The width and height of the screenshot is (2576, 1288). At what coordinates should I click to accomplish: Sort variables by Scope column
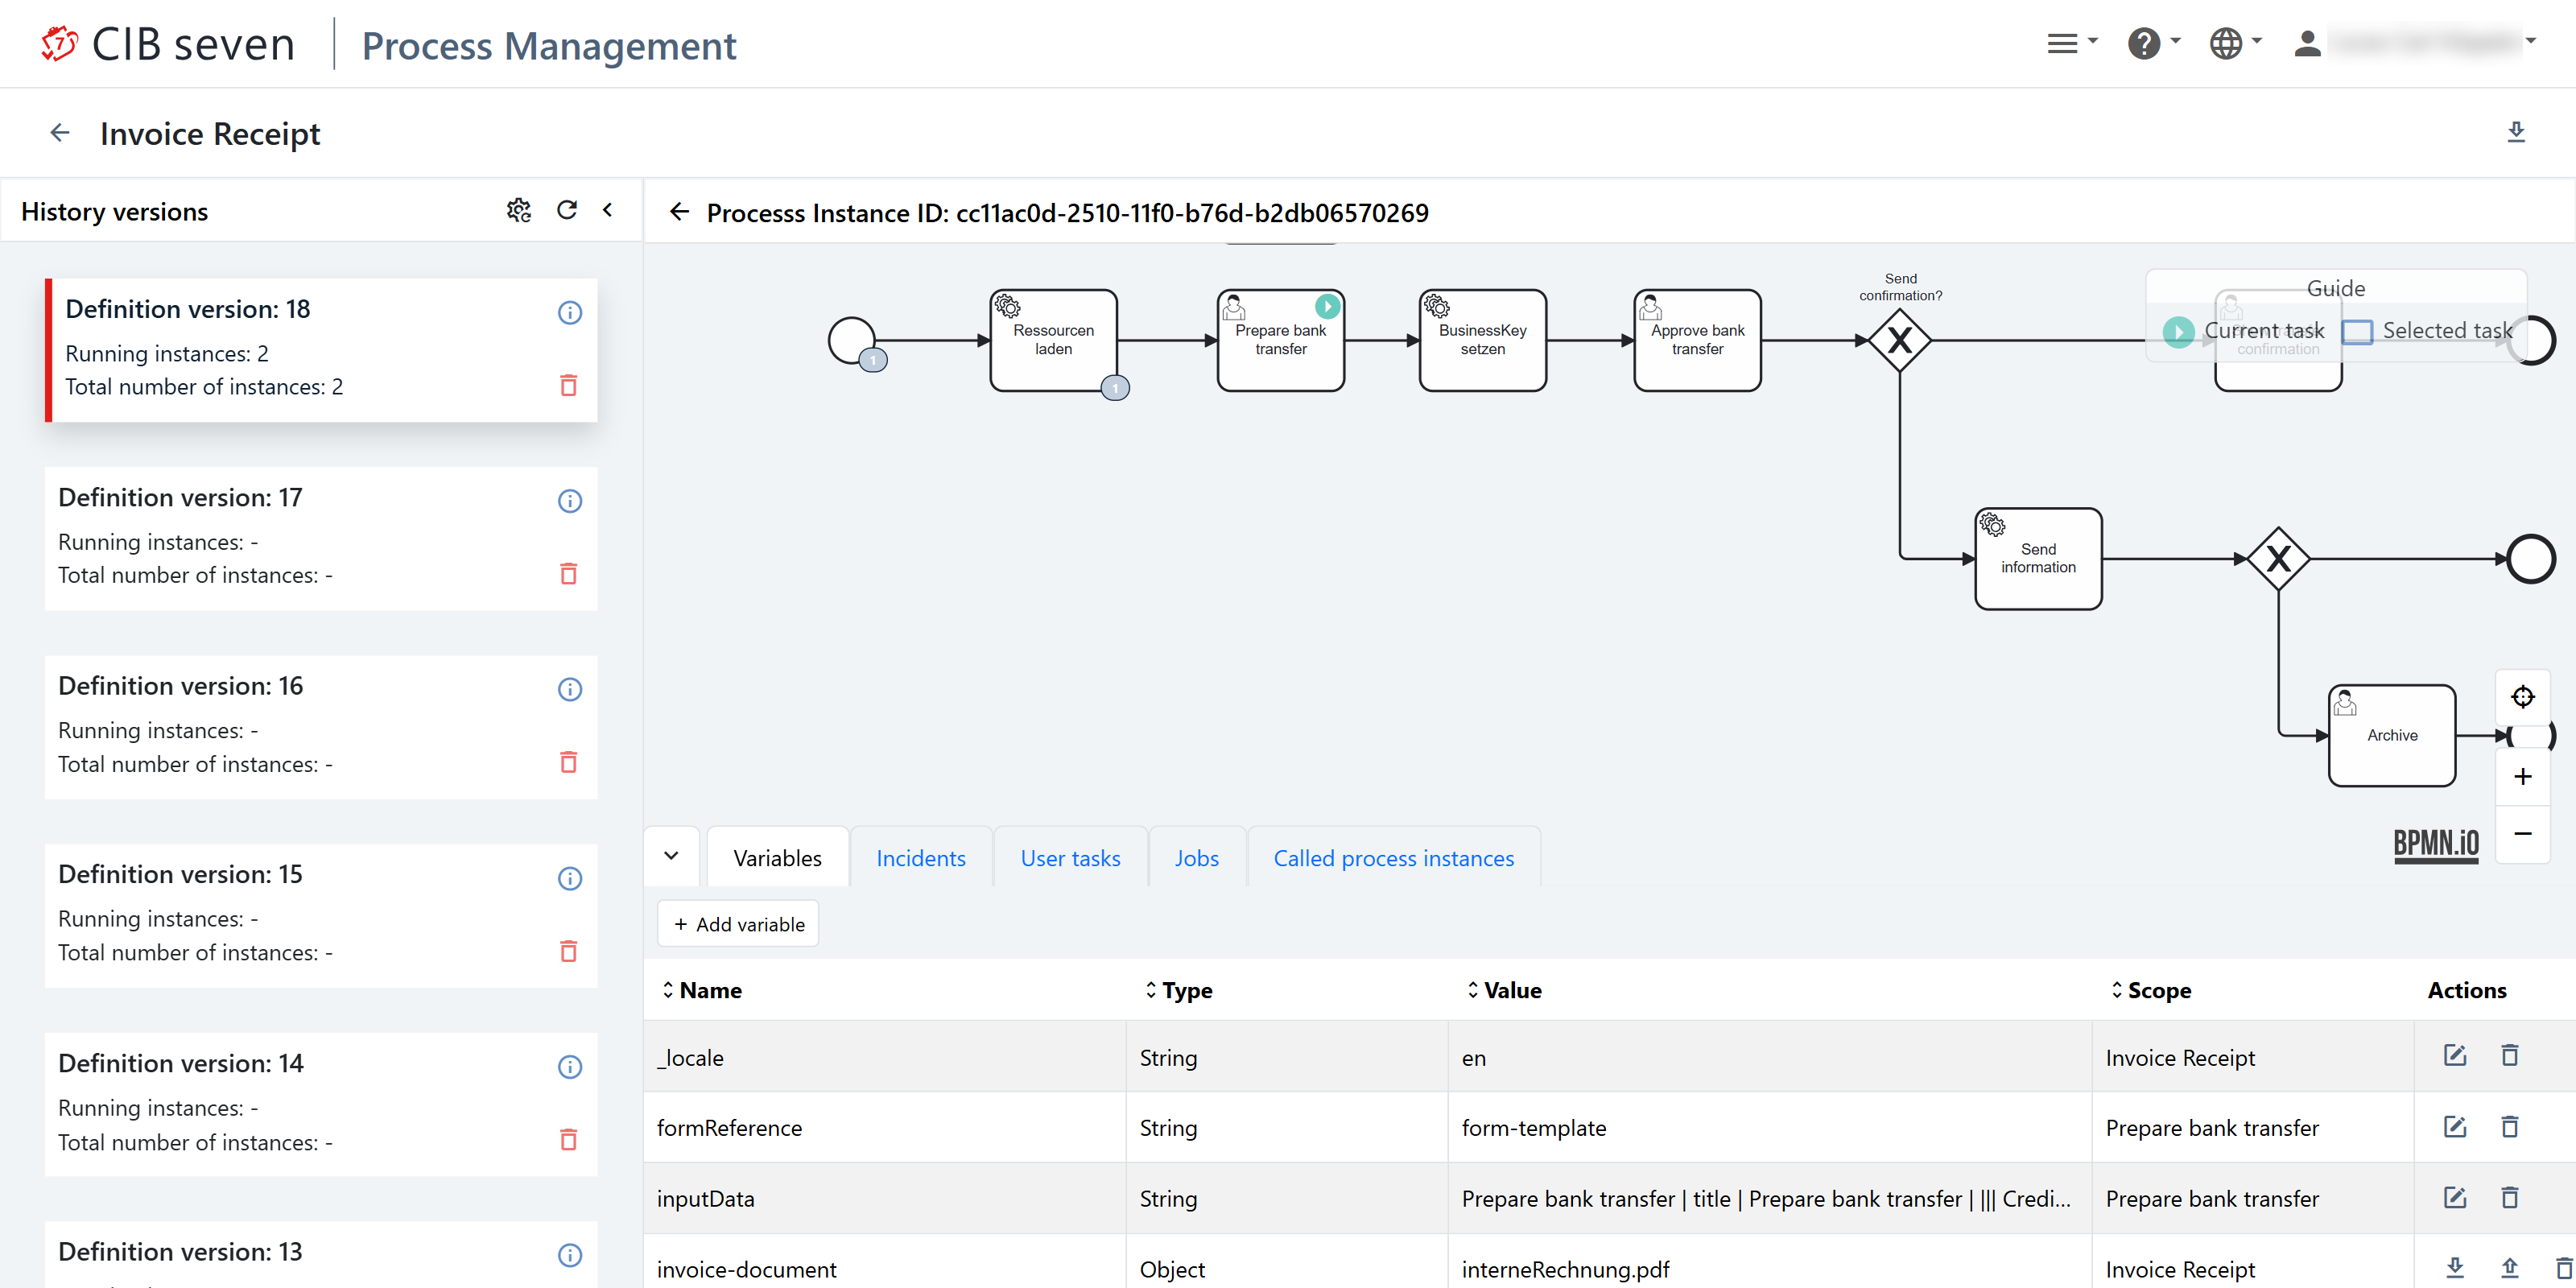click(x=2150, y=990)
